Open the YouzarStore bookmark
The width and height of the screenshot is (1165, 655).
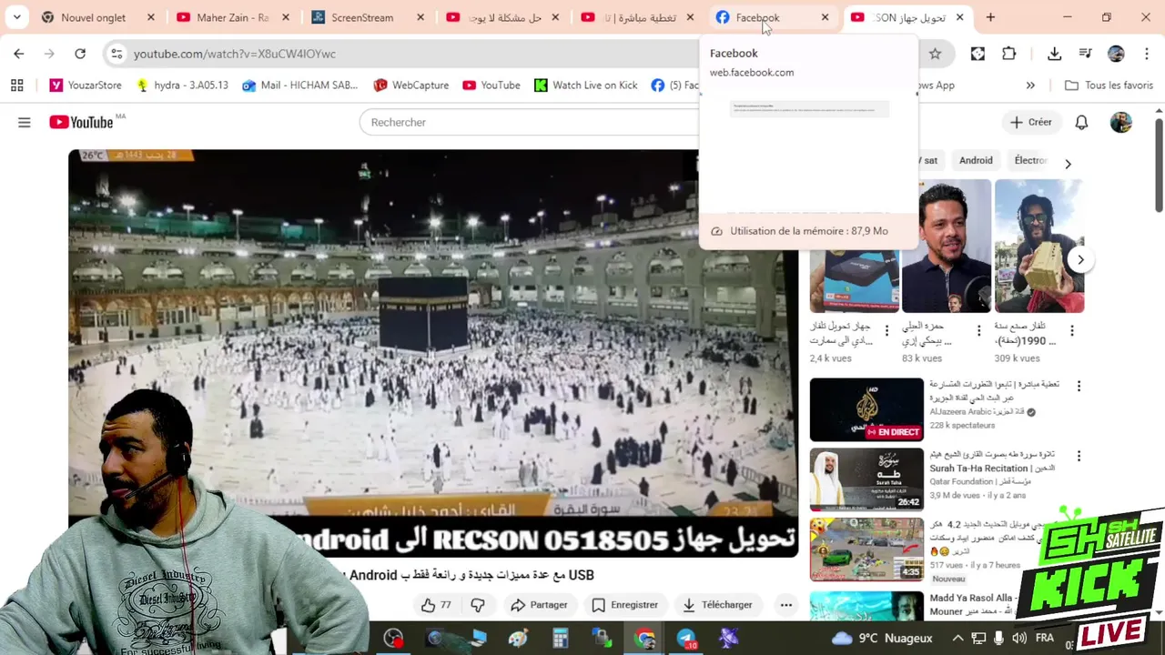pos(86,85)
